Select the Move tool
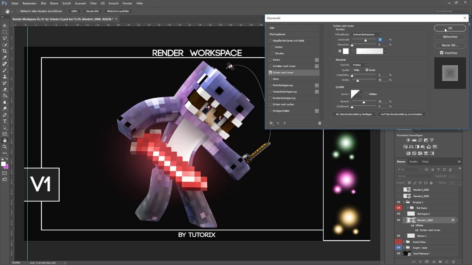 tap(5, 25)
